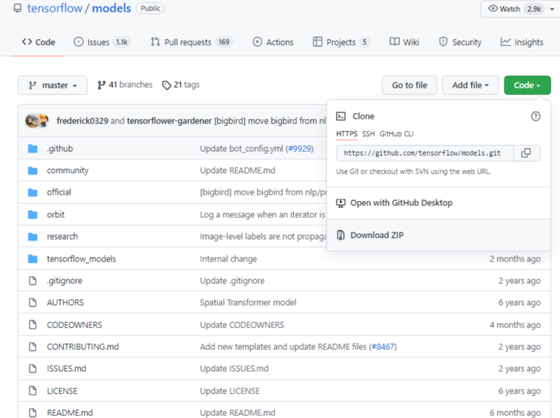Viewport: 560px width, 418px height.
Task: Open 'Internal change' commit message
Action: 229,259
